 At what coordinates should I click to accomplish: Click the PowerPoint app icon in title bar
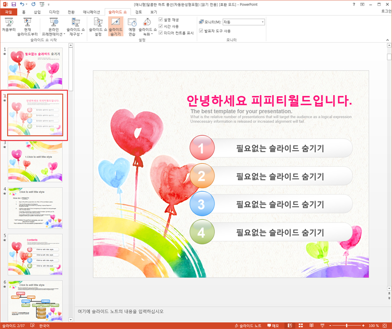(x=5, y=4)
